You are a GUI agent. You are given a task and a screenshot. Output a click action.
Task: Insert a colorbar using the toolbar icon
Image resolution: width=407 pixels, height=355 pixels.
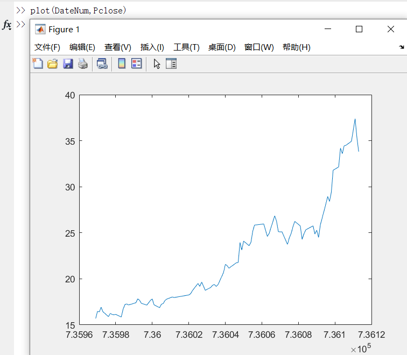click(x=122, y=64)
